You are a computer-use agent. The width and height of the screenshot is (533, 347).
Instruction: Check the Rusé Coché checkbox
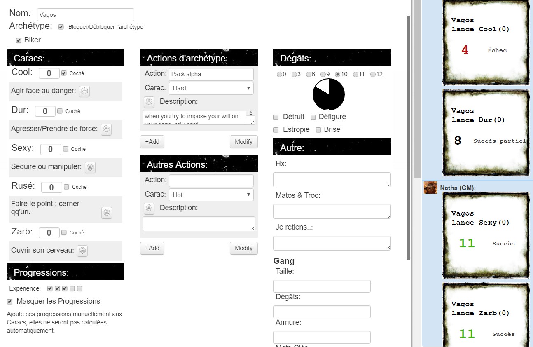point(66,187)
